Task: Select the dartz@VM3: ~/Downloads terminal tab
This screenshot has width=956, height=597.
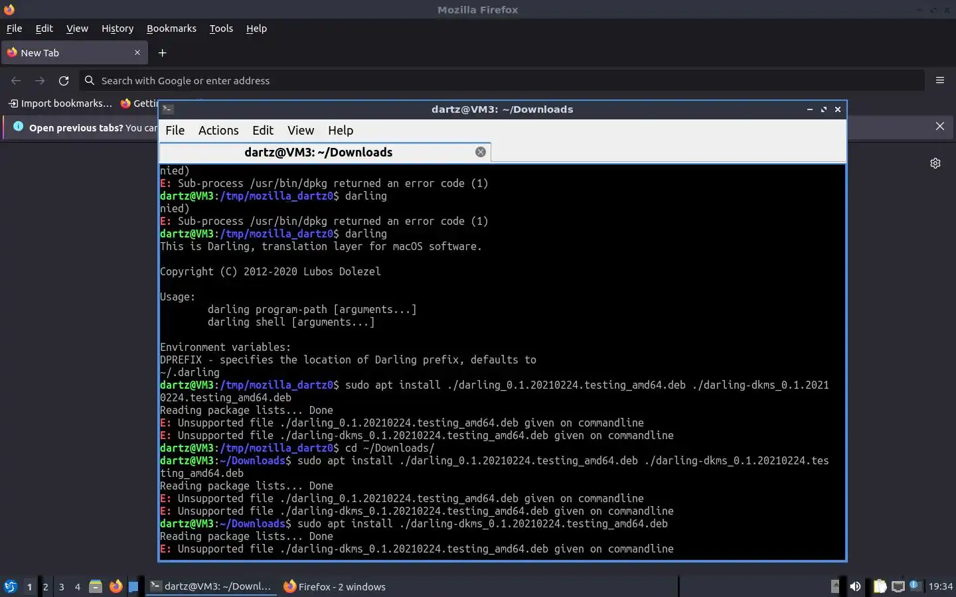Action: [x=325, y=152]
